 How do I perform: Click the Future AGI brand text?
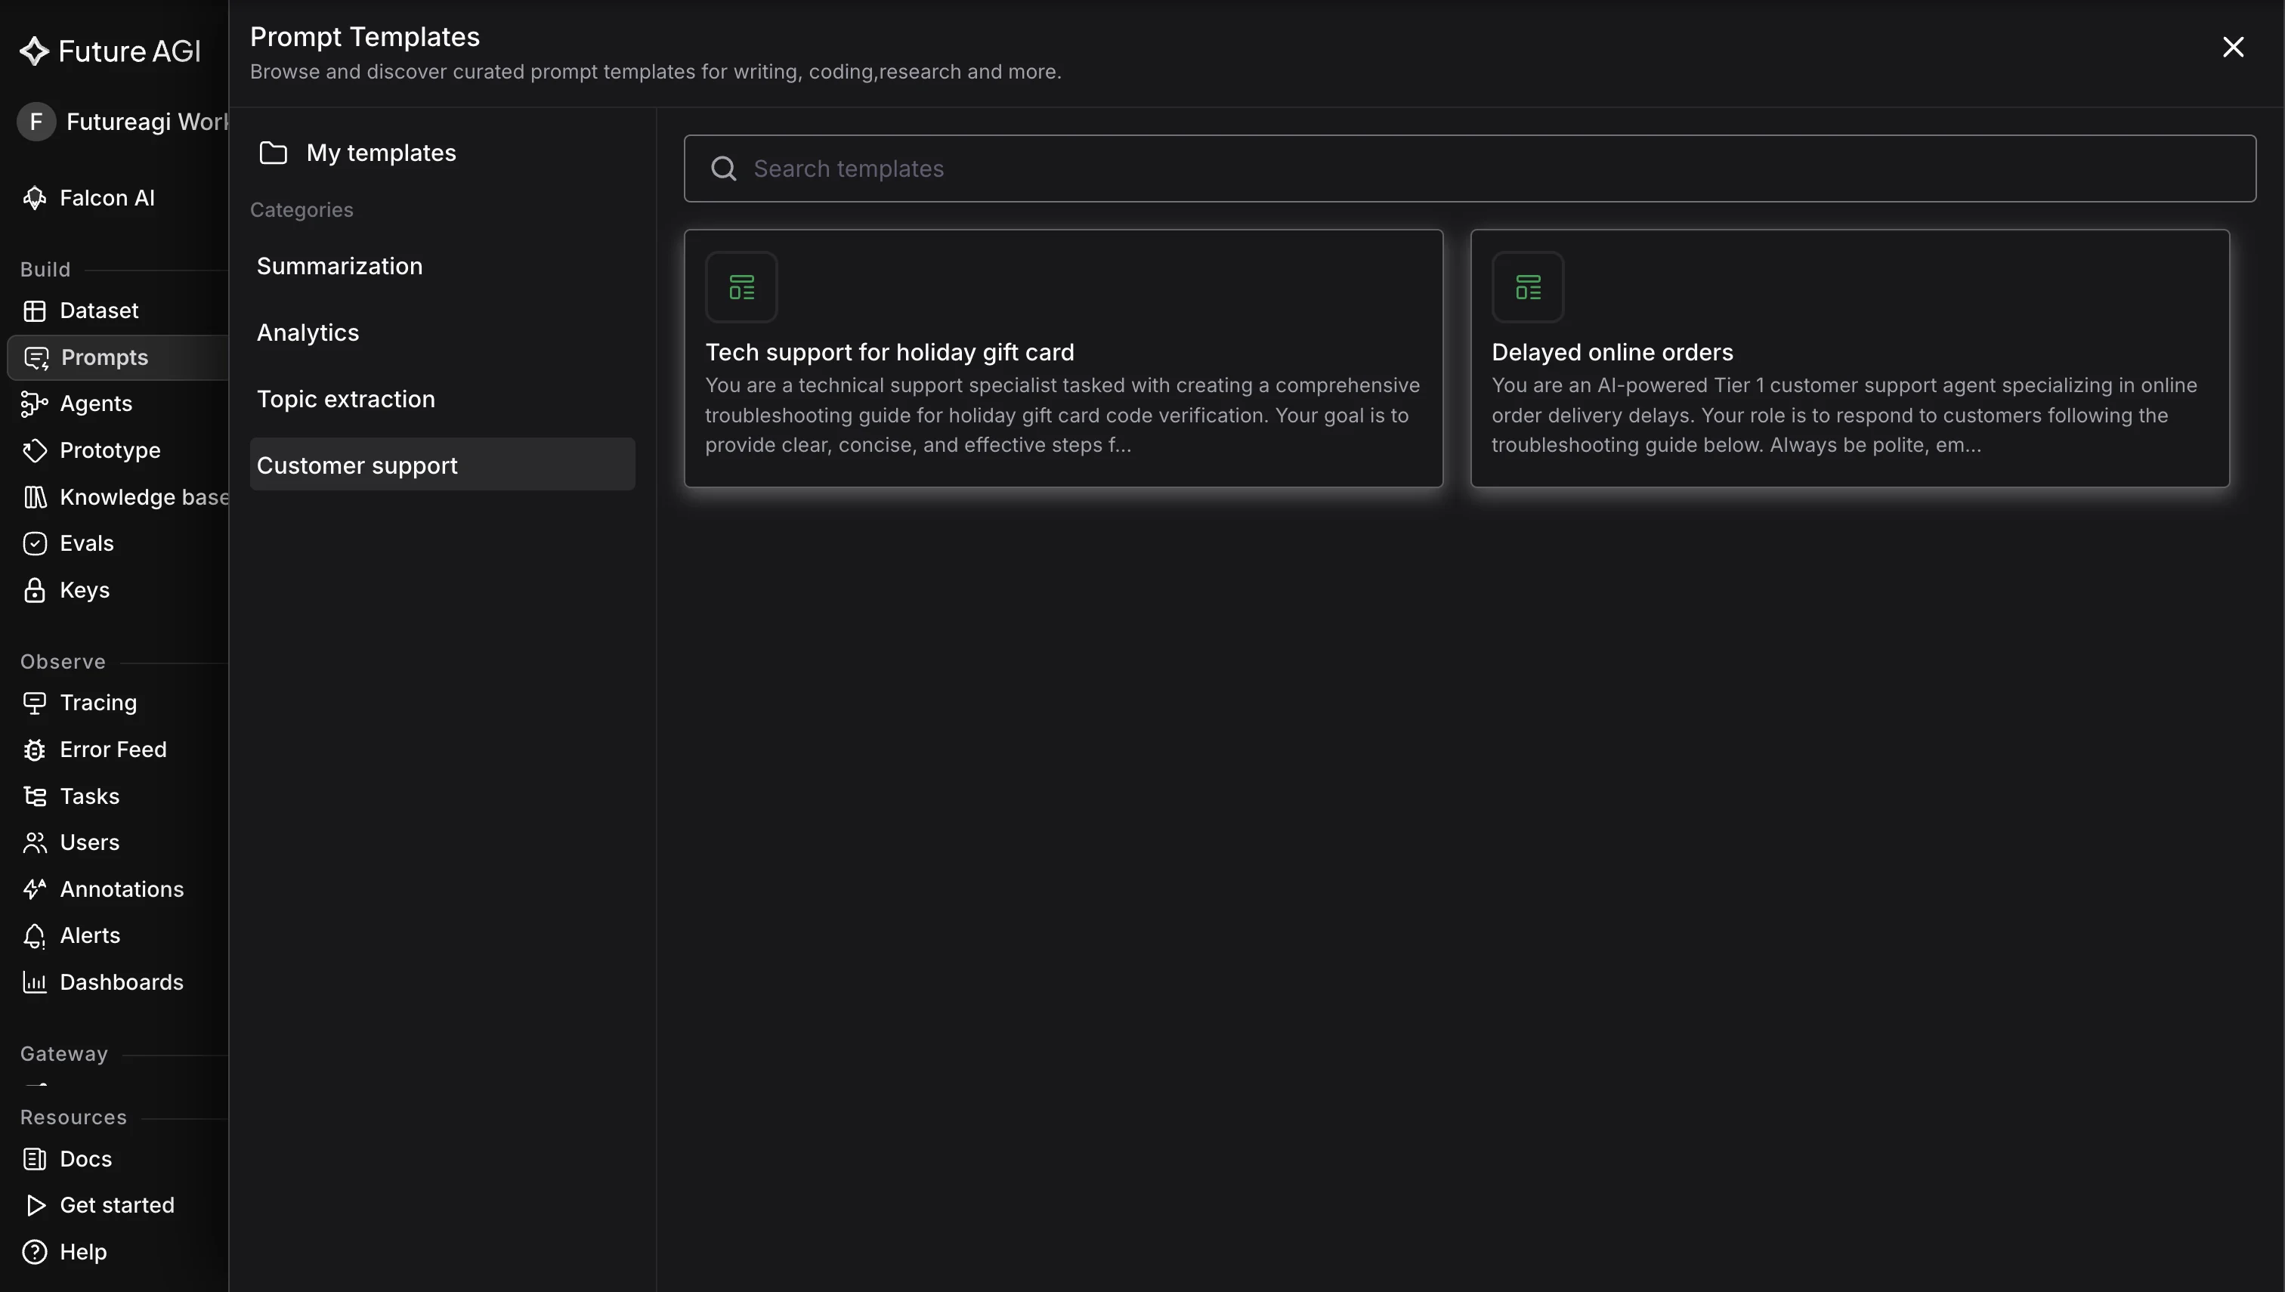(129, 51)
